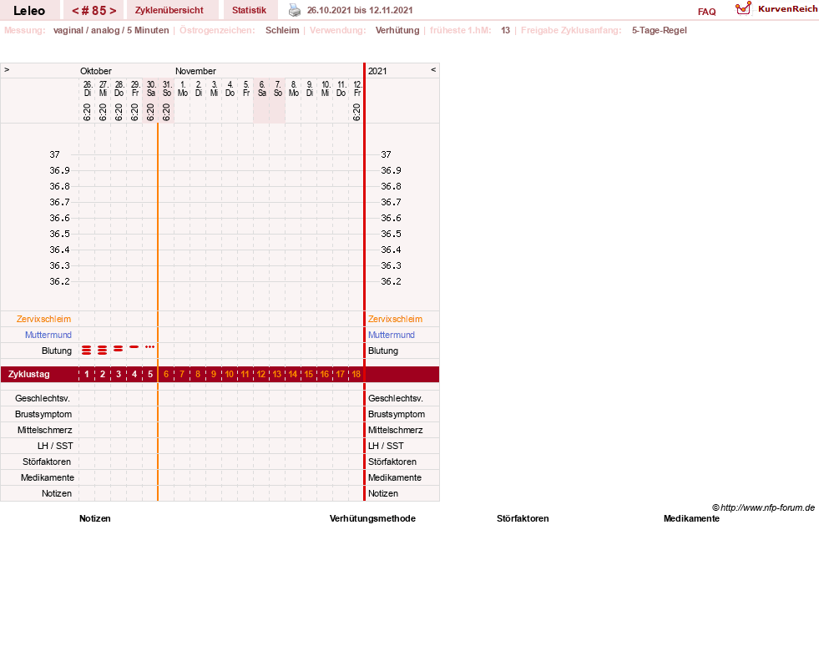The width and height of the screenshot is (819, 651).
Task: Click the date range 26.10.2021 bis 12.11.2021
Action: [360, 10]
